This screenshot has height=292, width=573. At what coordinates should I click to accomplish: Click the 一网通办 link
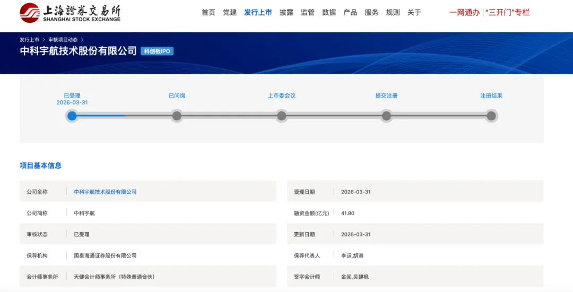[x=464, y=12]
